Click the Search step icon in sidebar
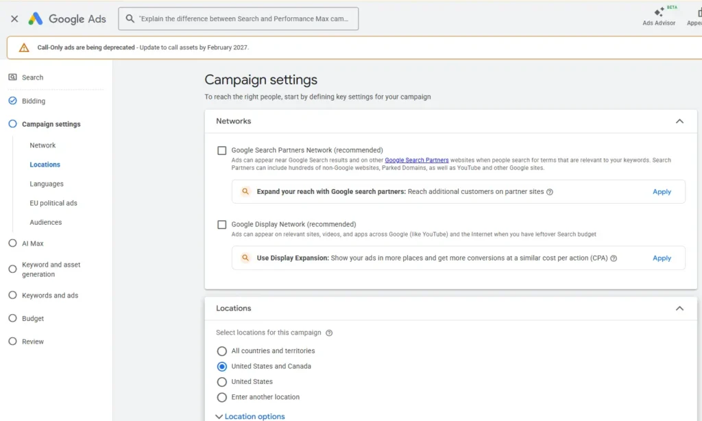Image resolution: width=702 pixels, height=421 pixels. click(x=12, y=77)
